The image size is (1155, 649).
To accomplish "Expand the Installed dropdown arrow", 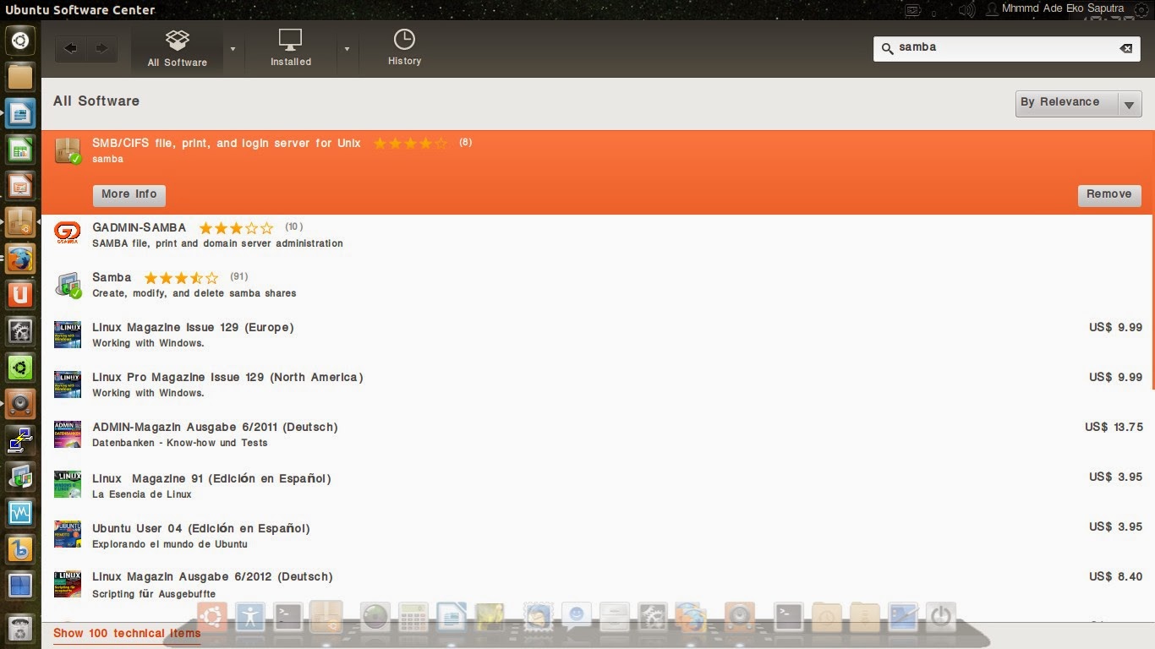I will pos(347,49).
